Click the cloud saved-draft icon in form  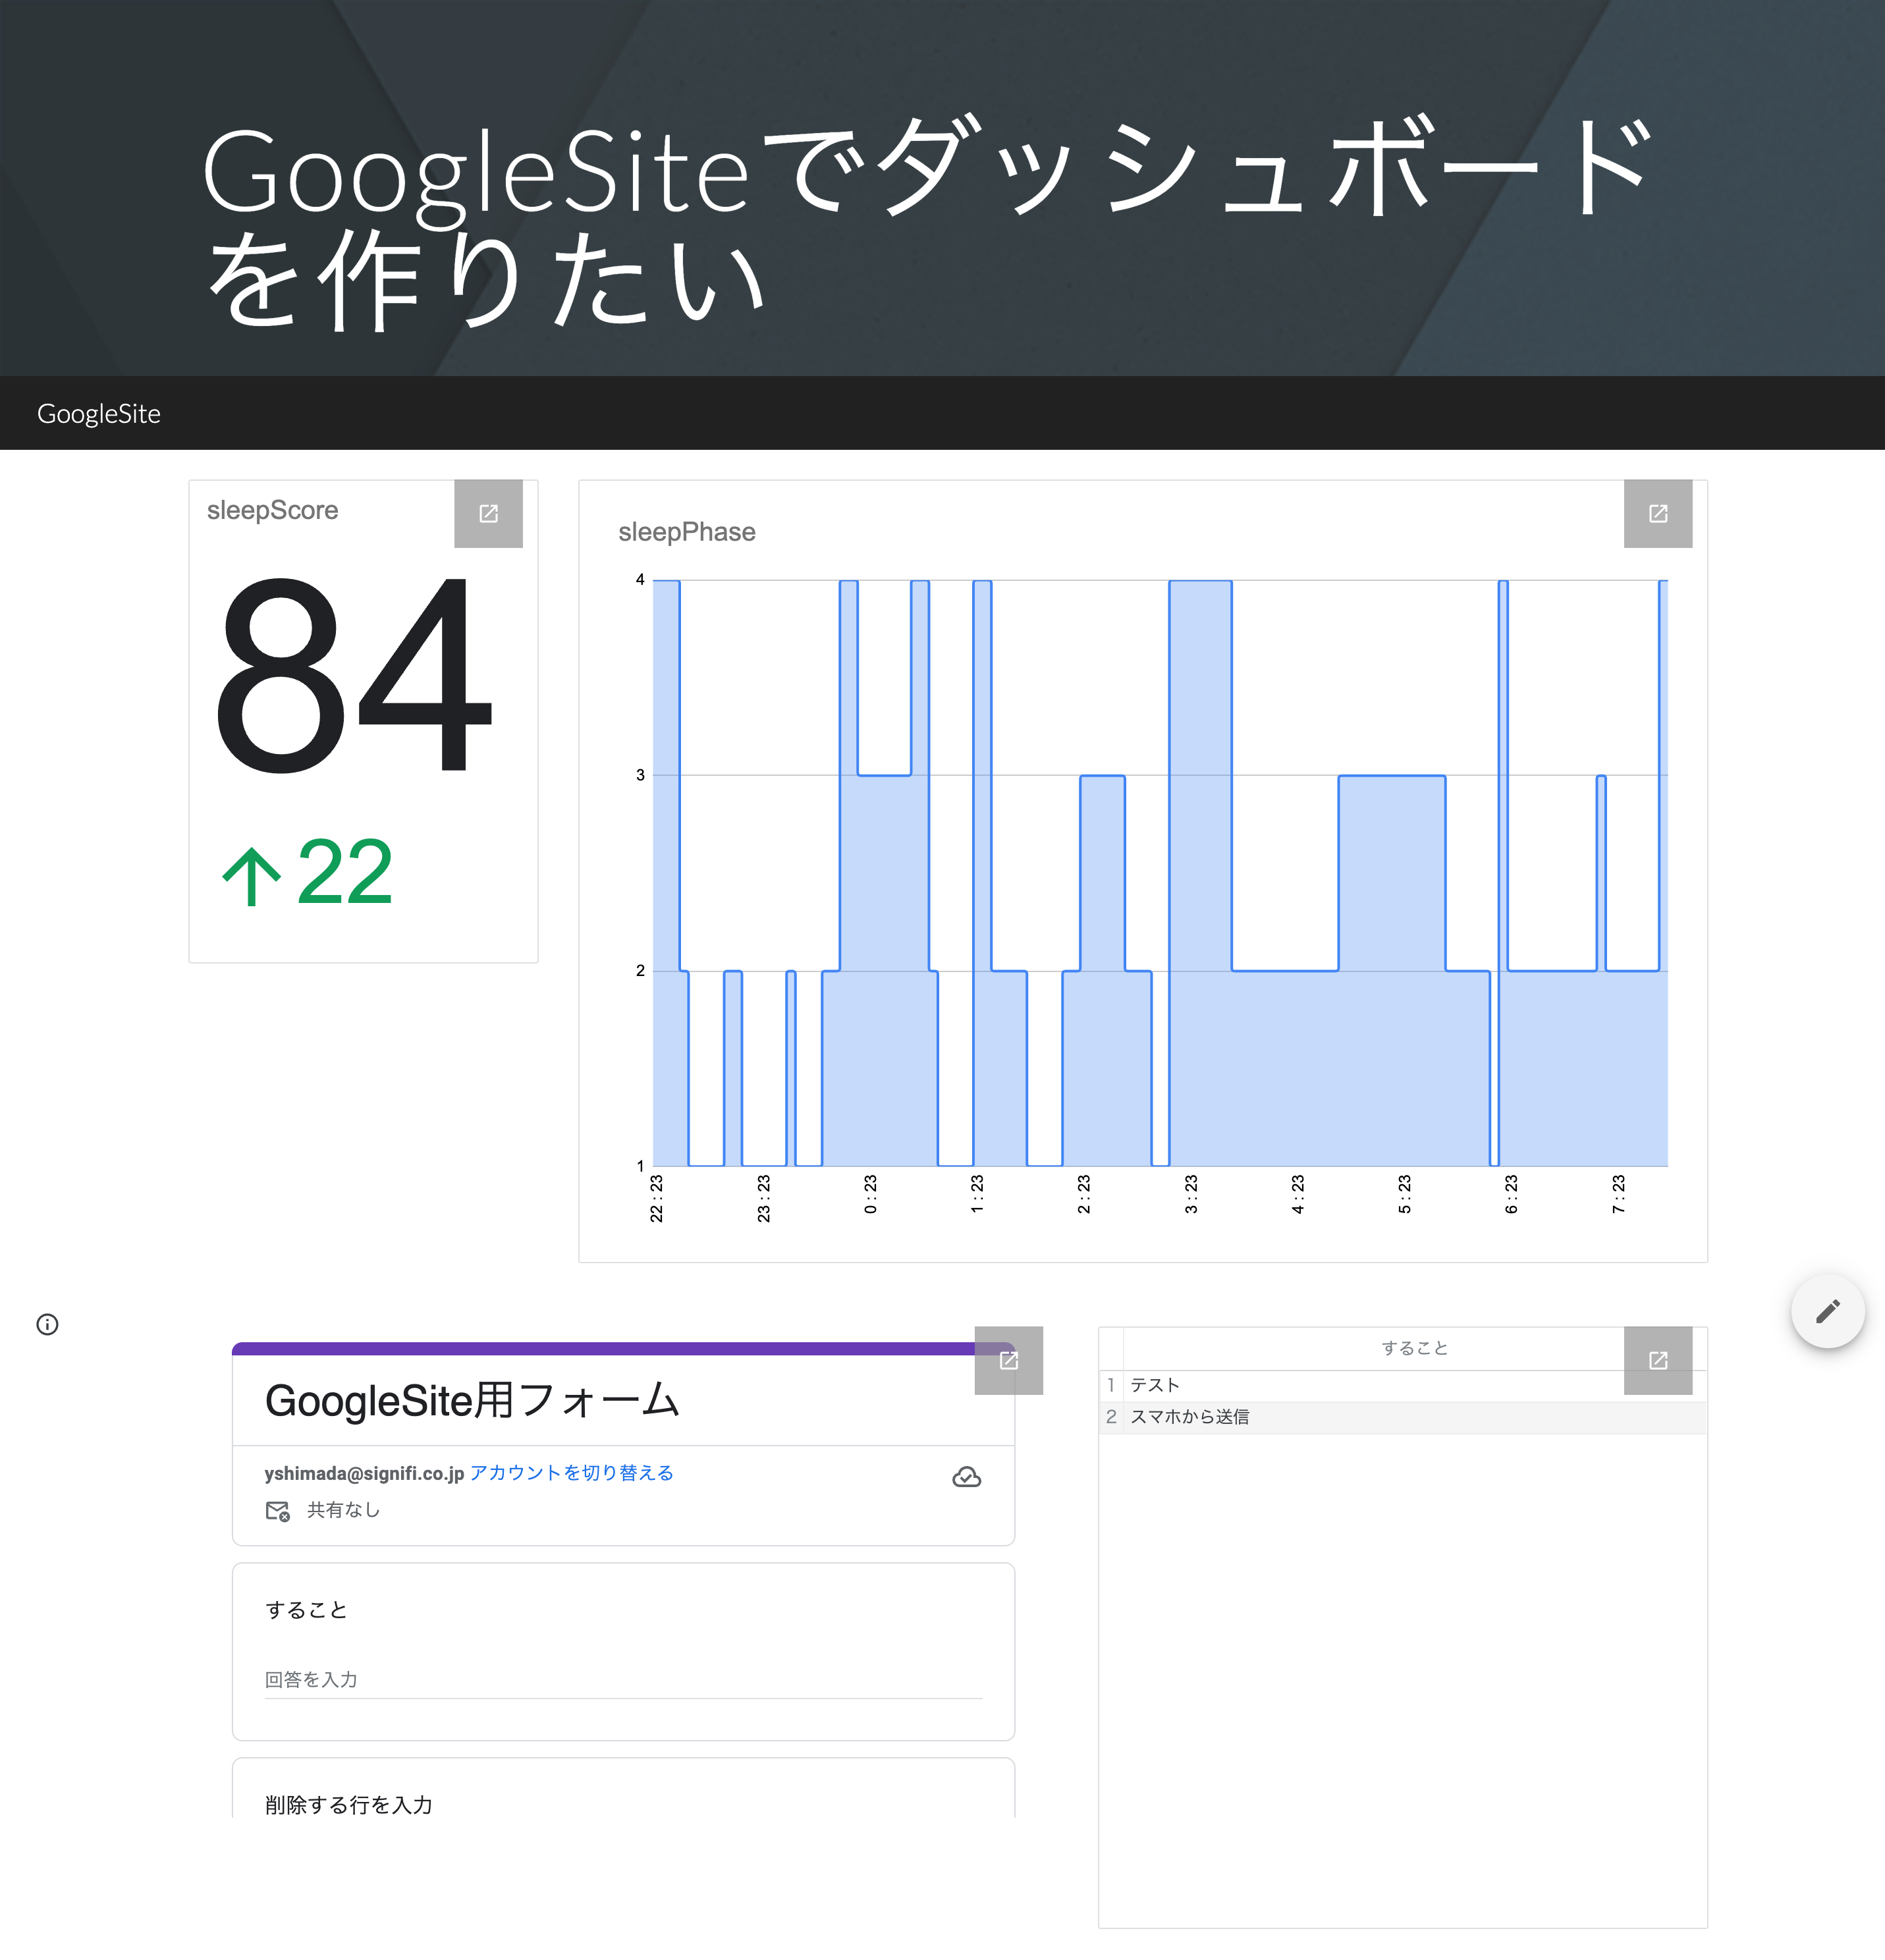[x=966, y=1477]
